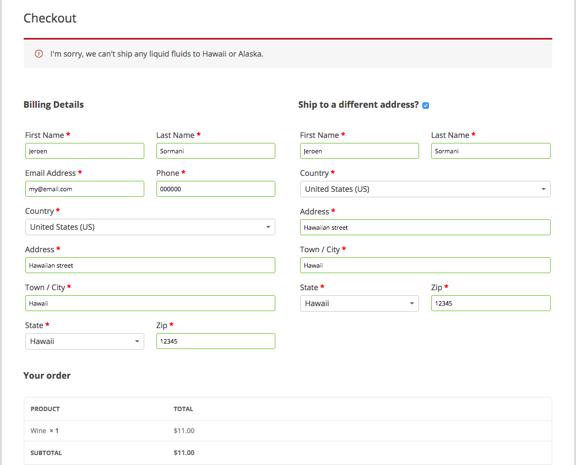Click the shipping Town / City field
Screen dimensions: 576x465
(425, 265)
